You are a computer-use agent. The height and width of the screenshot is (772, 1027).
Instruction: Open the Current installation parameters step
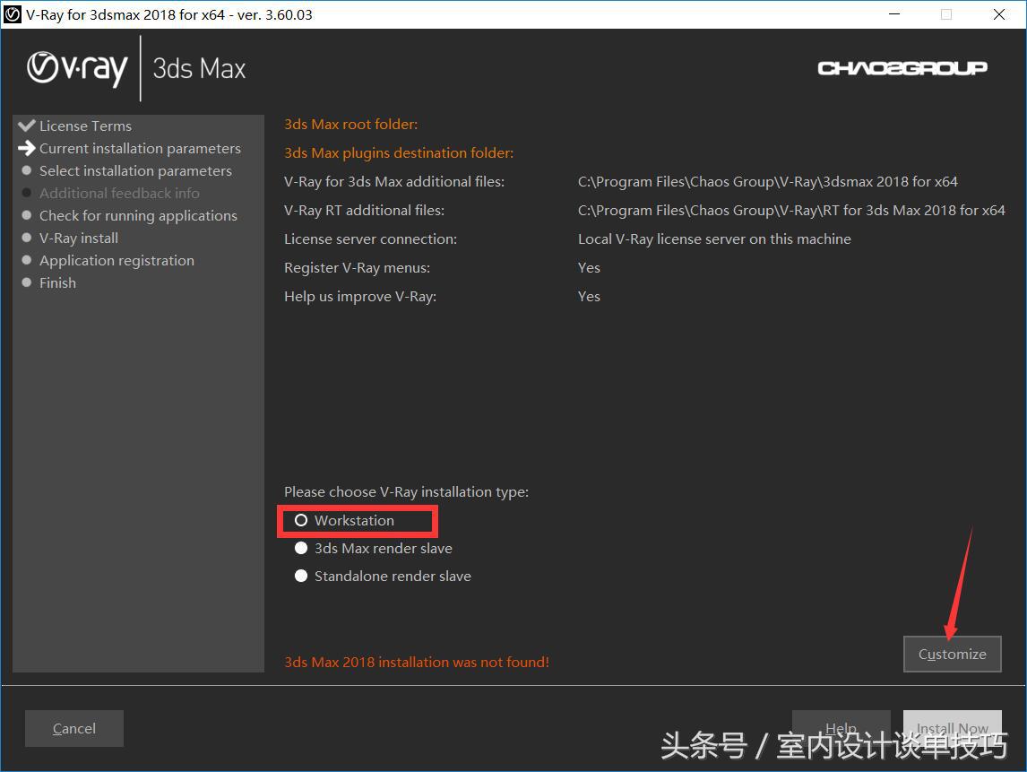140,148
